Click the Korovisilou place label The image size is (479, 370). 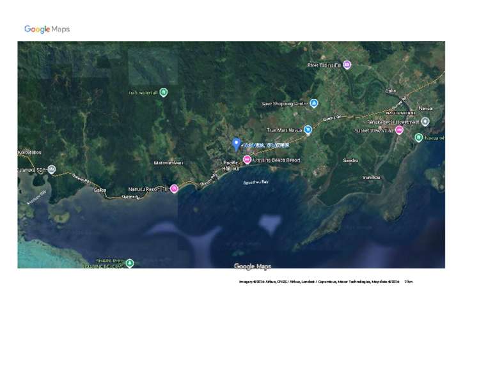(29, 152)
